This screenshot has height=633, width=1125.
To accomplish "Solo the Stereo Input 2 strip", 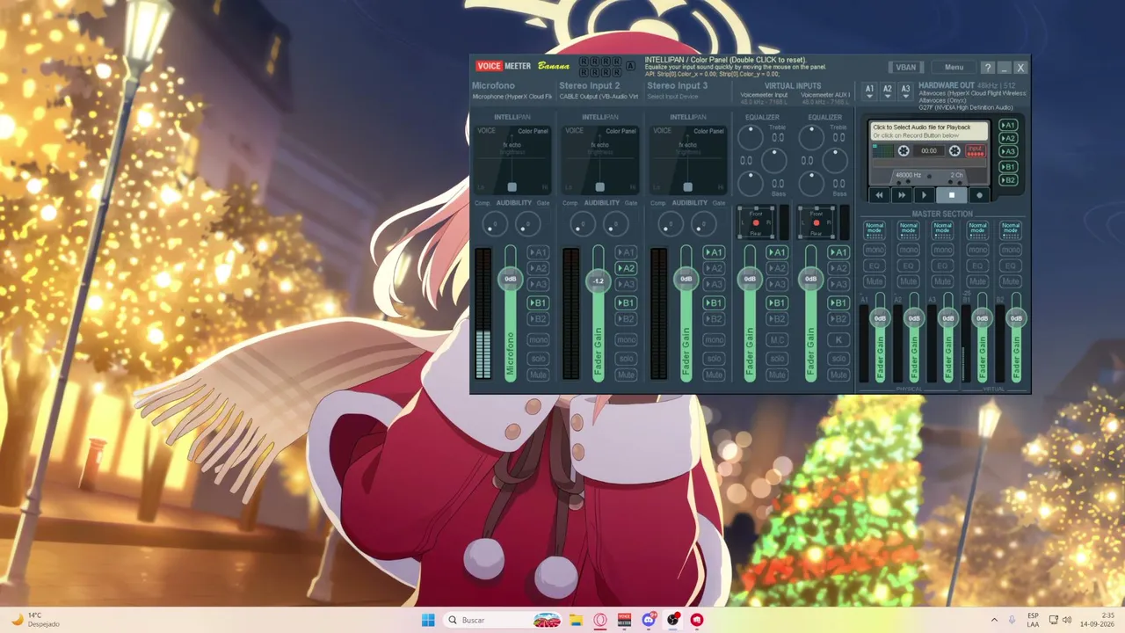I will pos(626,359).
